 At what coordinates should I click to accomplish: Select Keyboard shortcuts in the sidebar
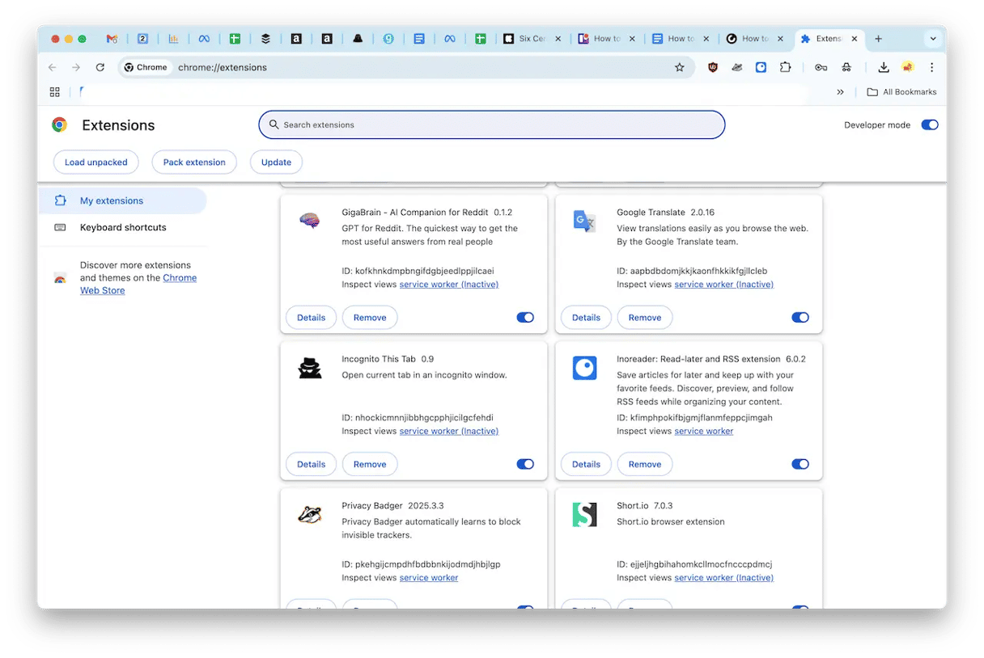tap(123, 228)
